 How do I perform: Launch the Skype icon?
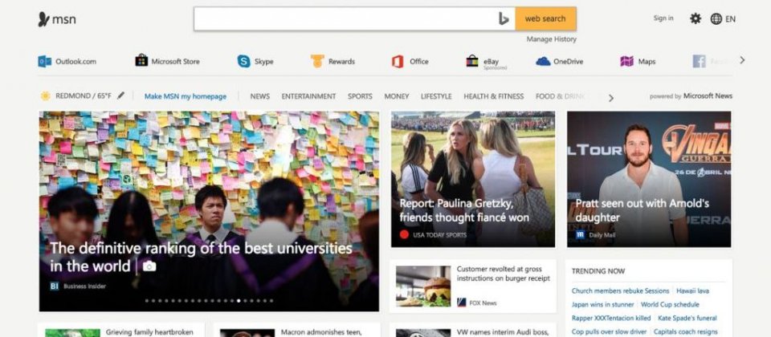pos(244,62)
